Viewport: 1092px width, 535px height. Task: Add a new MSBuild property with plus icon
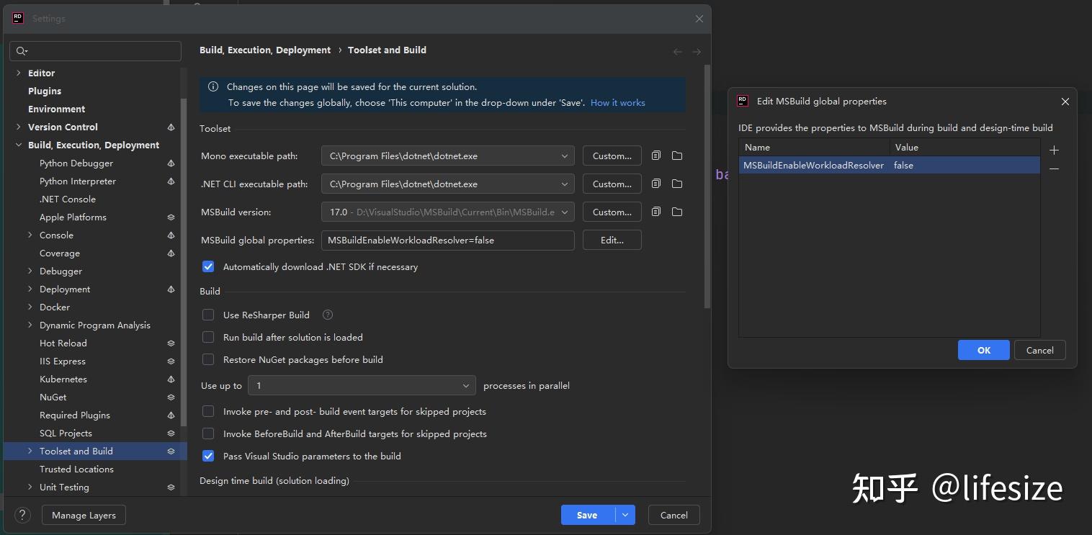click(1054, 150)
